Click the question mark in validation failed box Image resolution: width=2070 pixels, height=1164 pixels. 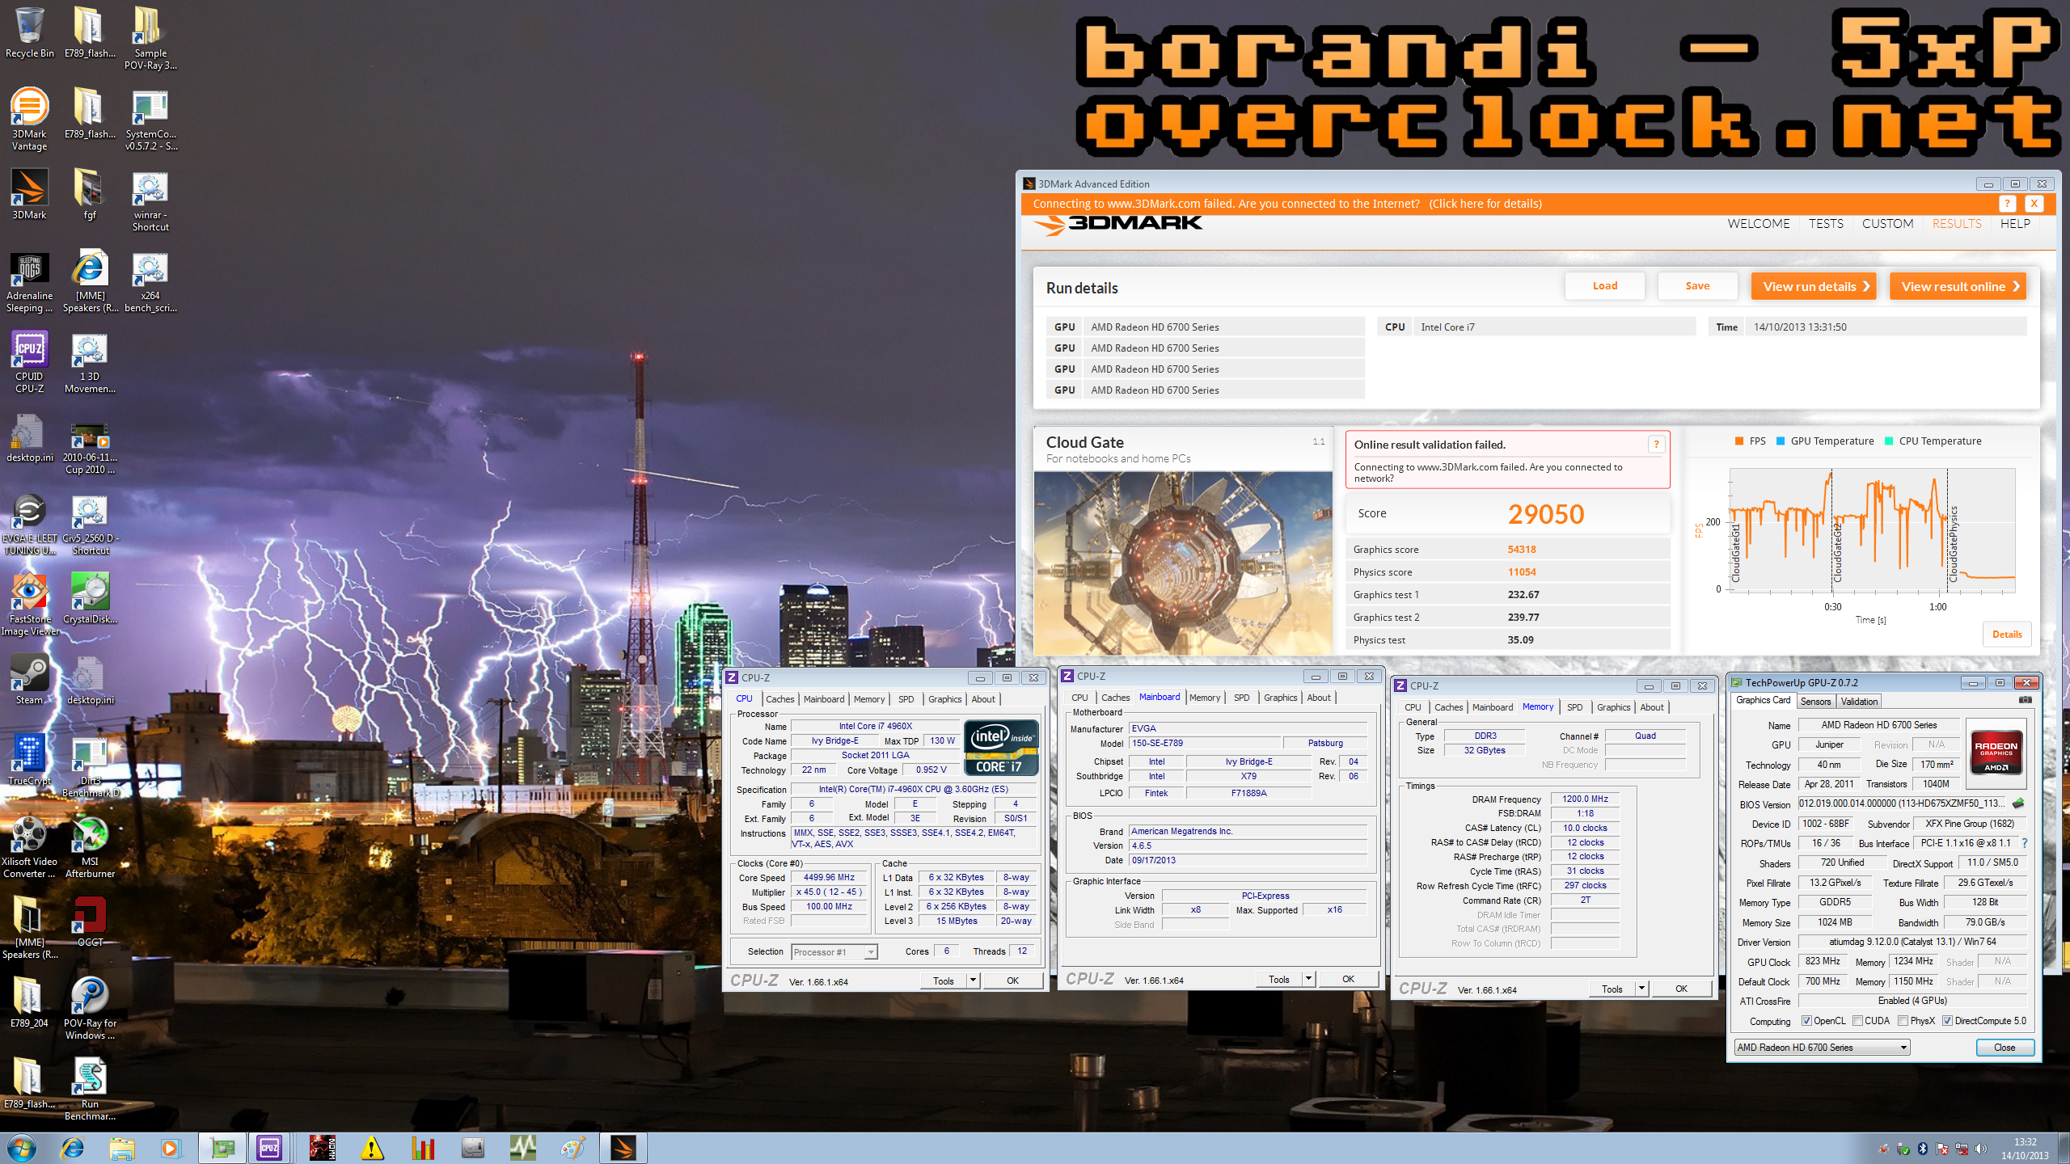[1656, 445]
